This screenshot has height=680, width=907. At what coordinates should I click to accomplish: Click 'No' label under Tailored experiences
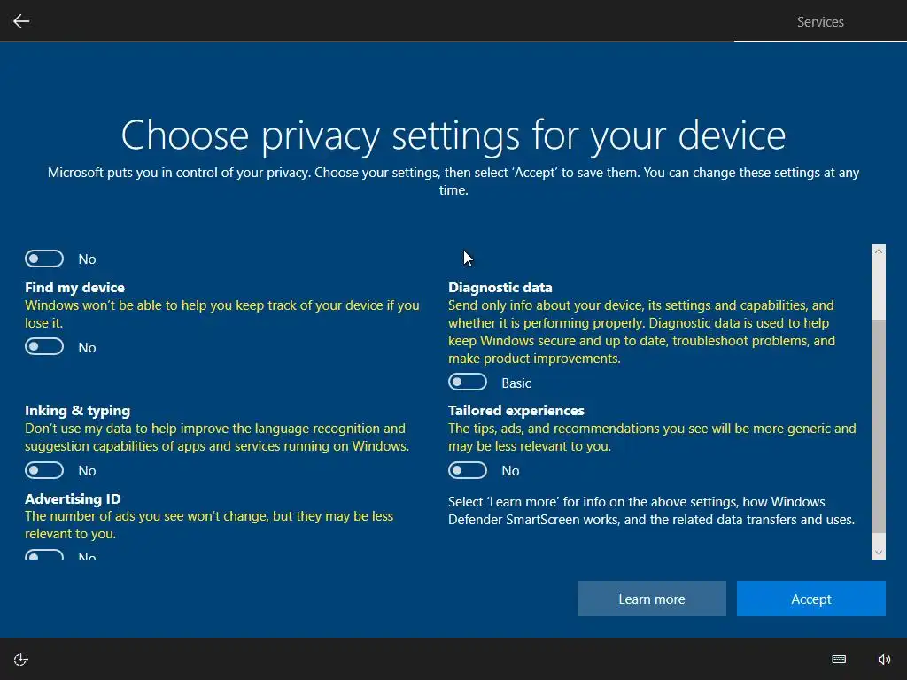(x=510, y=471)
